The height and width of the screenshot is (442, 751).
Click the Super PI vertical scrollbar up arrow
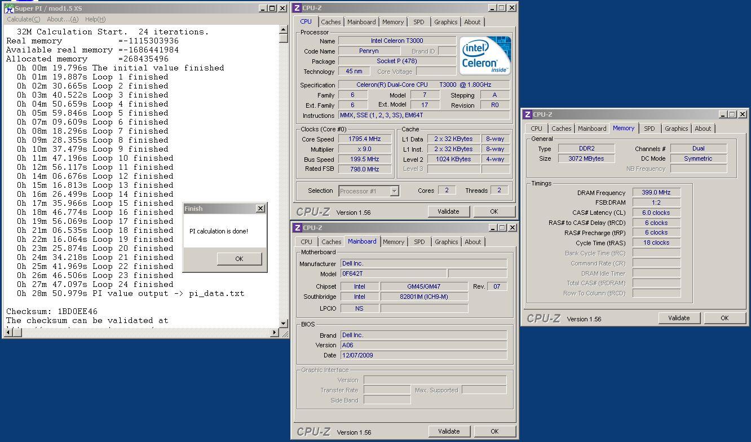click(x=284, y=30)
